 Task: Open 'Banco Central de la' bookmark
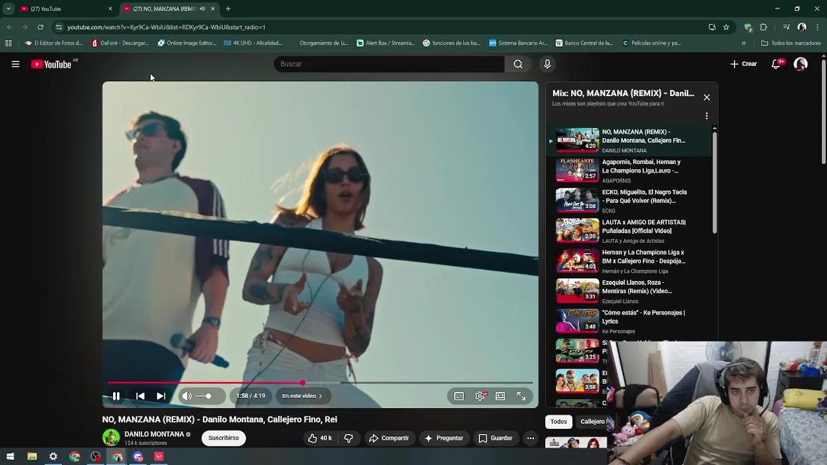(584, 43)
